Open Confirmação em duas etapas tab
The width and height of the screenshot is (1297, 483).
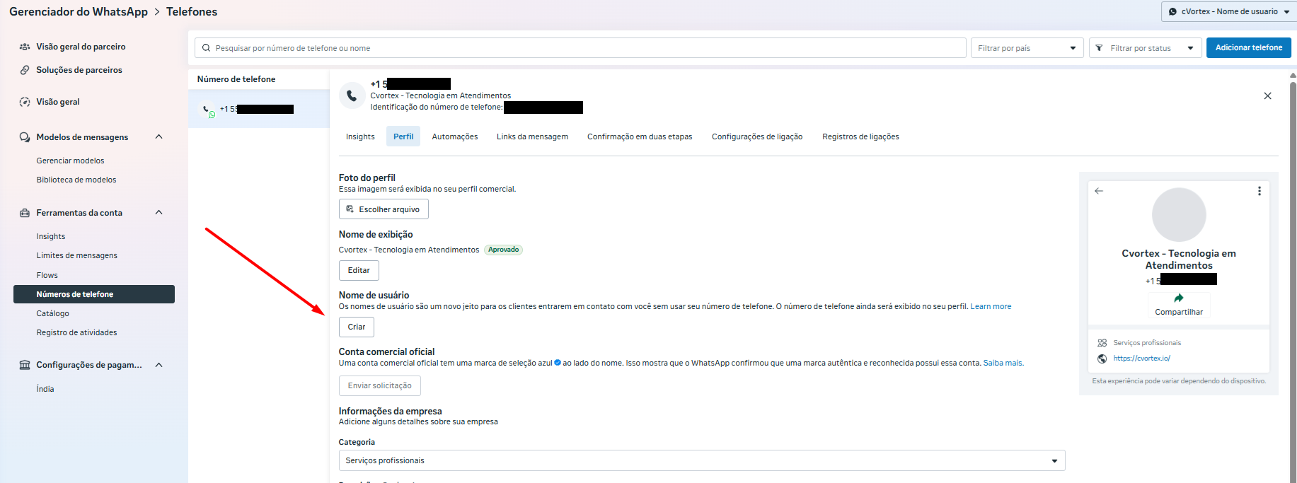(640, 136)
